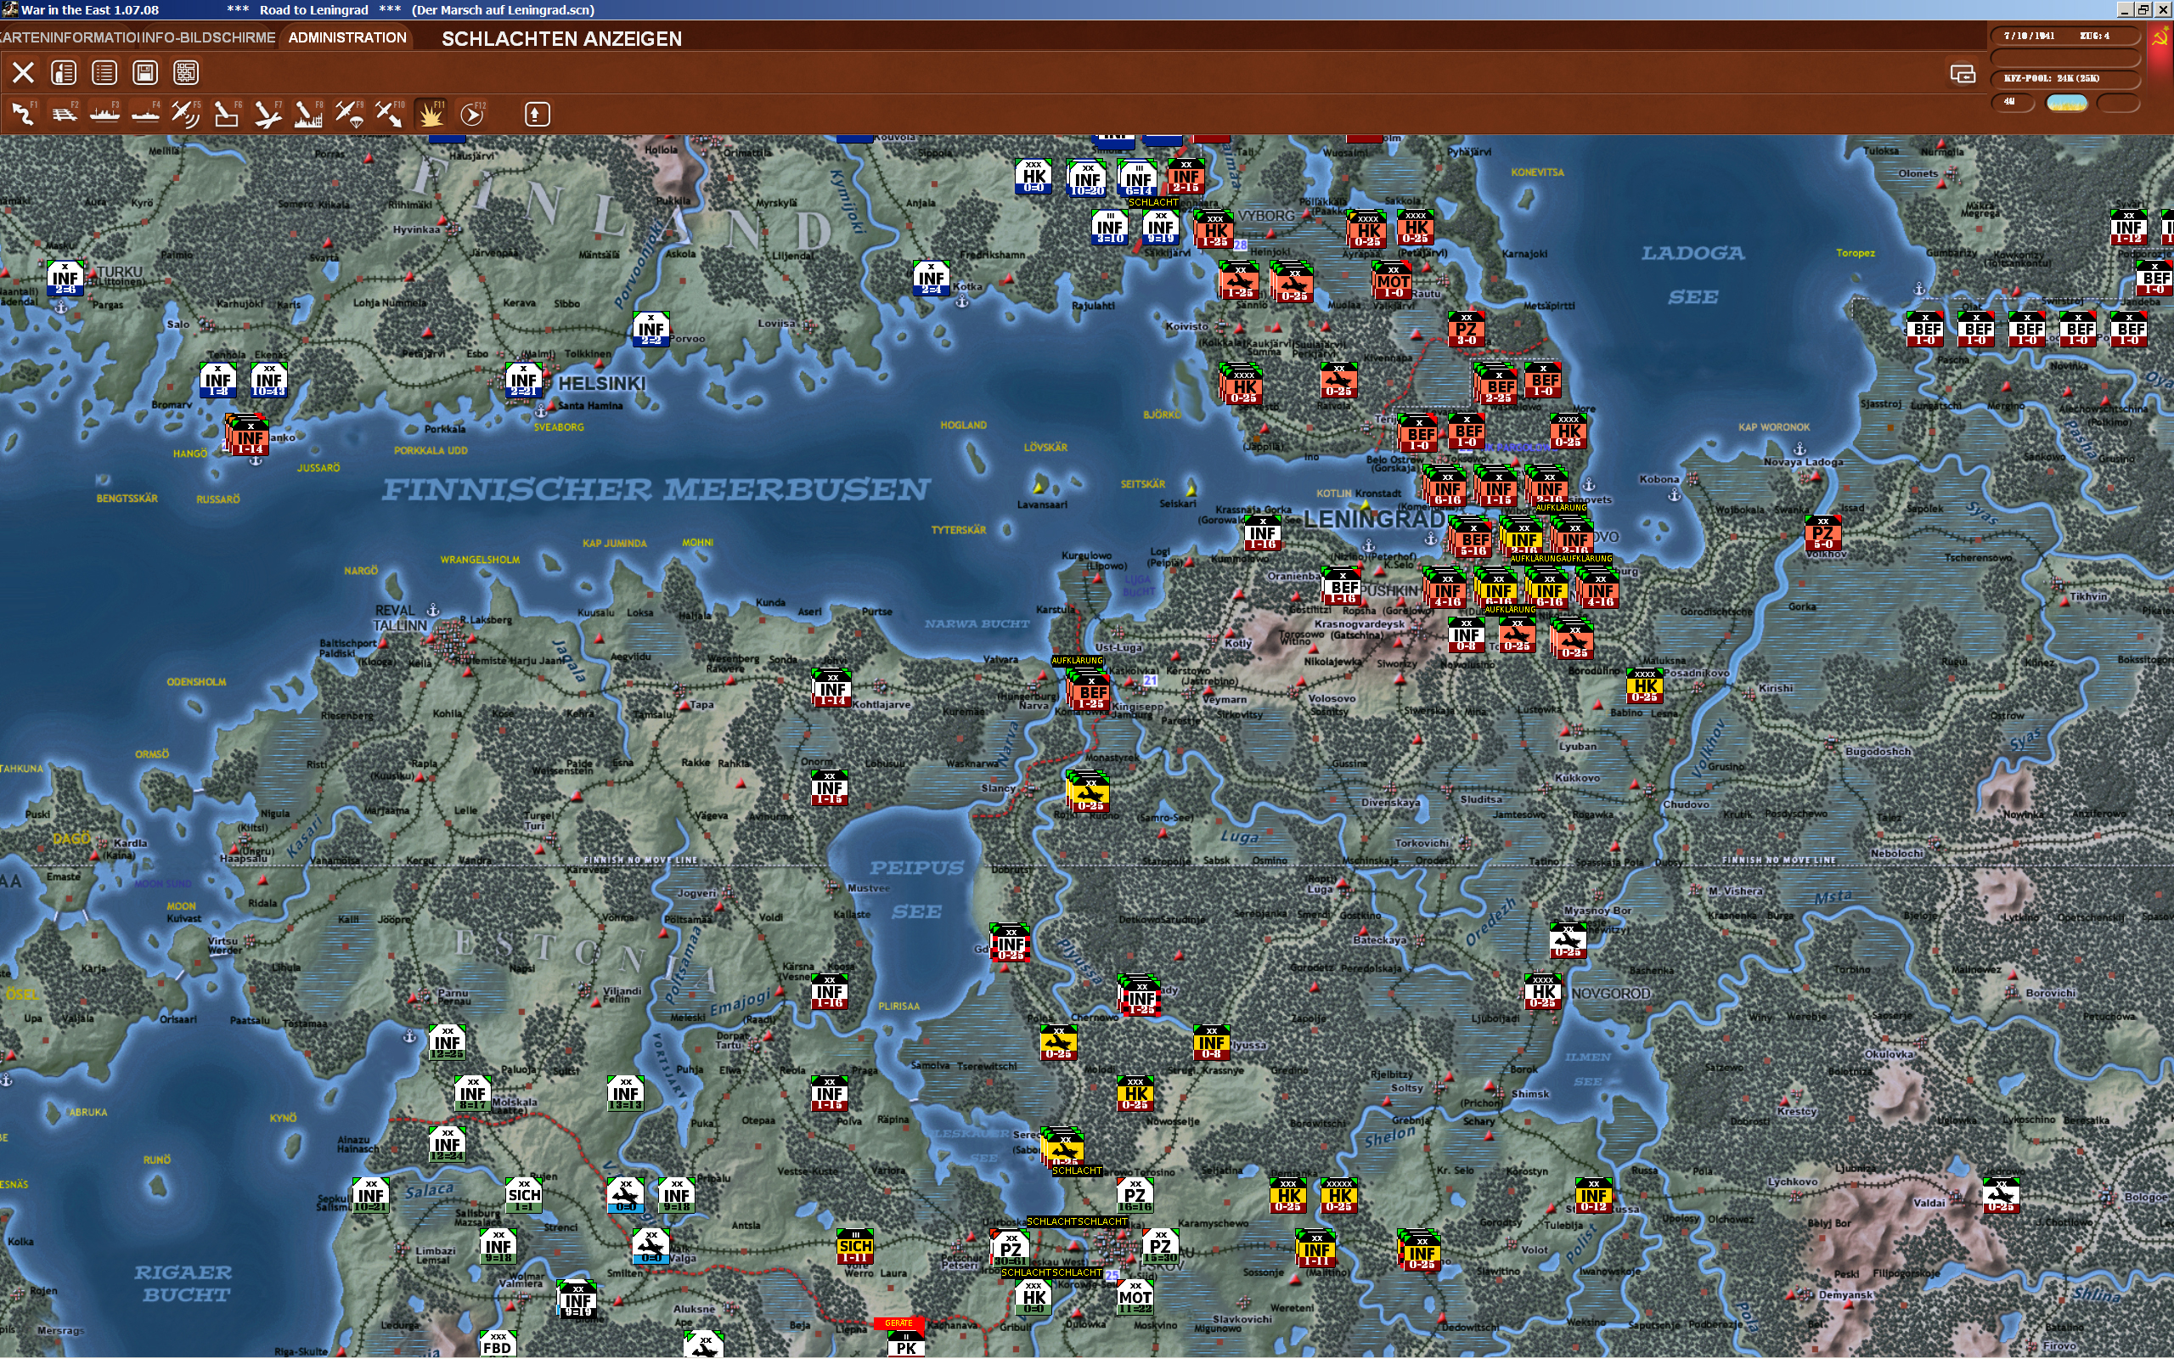Click the Soviet hammer and sickle flag

click(2159, 37)
